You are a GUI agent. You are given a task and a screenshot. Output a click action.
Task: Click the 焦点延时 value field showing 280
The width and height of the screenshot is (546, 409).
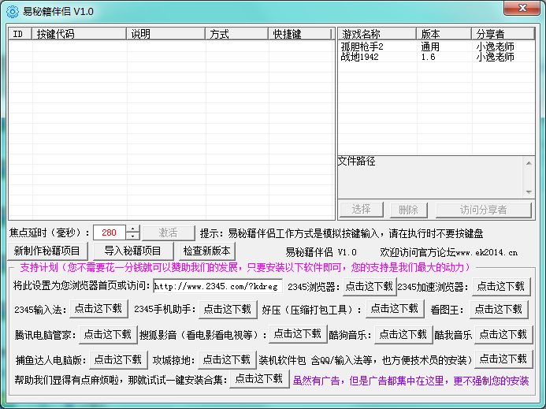(x=110, y=232)
